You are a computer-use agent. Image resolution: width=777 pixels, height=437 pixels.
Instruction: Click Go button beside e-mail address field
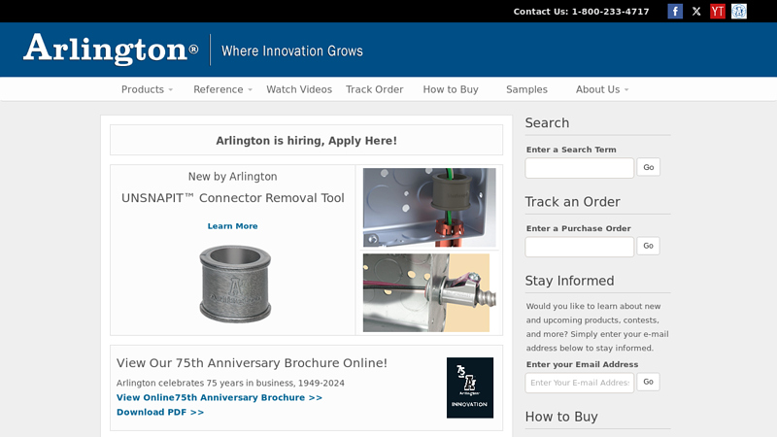(648, 382)
